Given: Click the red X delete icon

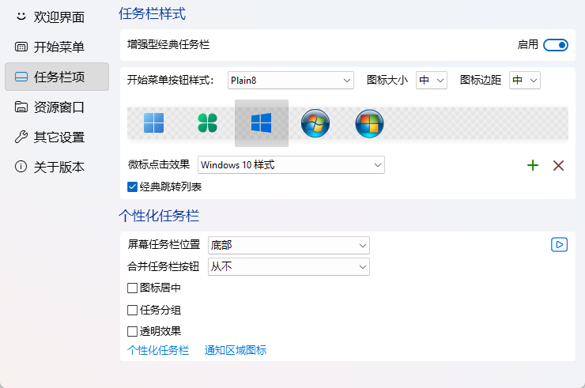Looking at the screenshot, I should coord(558,165).
